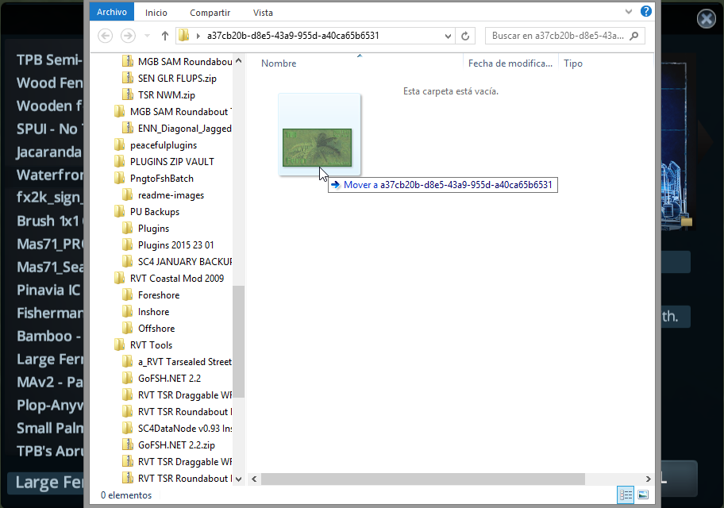The width and height of the screenshot is (724, 508).
Task: Sort by Fecha de modificación column
Action: (x=510, y=63)
